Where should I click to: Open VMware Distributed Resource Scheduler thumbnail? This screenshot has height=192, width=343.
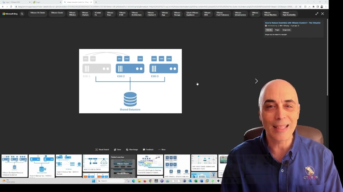click(x=14, y=166)
